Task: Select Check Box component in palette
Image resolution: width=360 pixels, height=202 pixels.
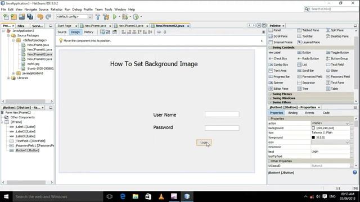Action: pyautogui.click(x=278, y=58)
